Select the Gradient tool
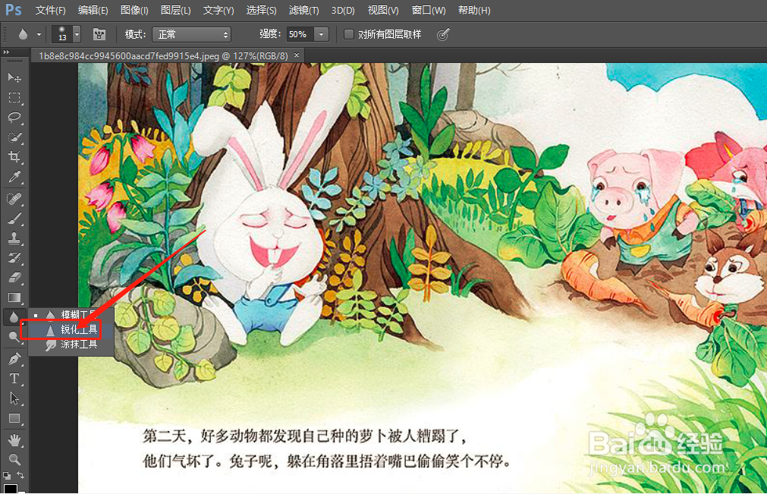The width and height of the screenshot is (767, 494). coord(14,297)
